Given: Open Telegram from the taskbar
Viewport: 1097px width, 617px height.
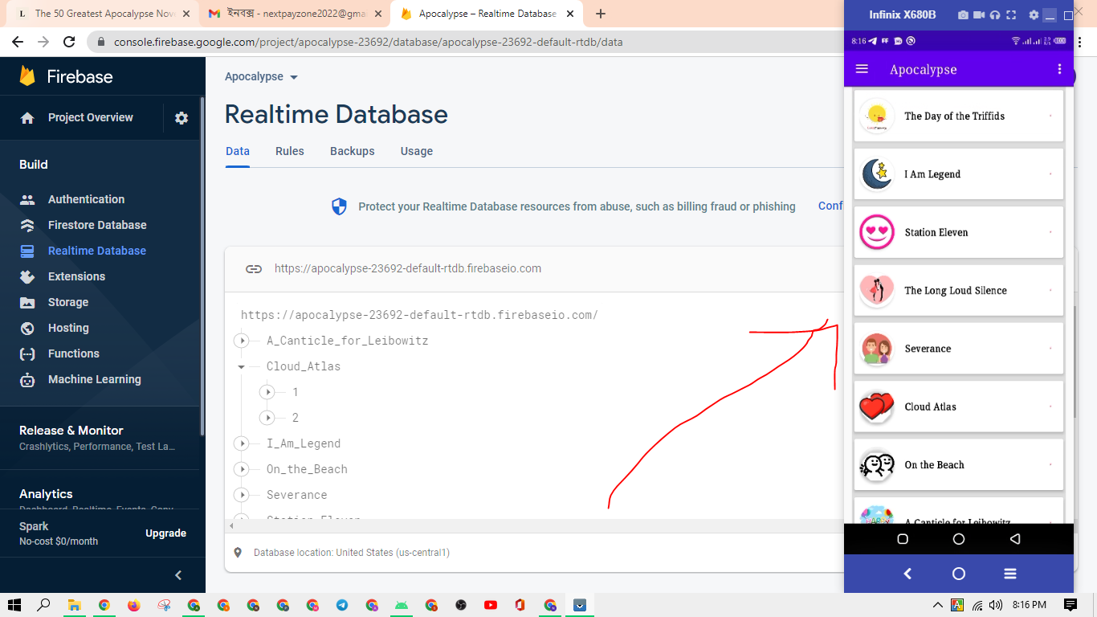Looking at the screenshot, I should pyautogui.click(x=342, y=605).
